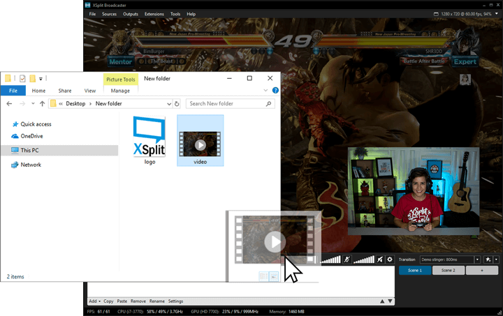Open the Outputs menu
Screen dimensions: 503x316
point(131,14)
